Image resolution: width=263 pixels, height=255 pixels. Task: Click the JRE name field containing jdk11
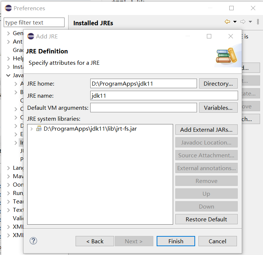(x=164, y=95)
